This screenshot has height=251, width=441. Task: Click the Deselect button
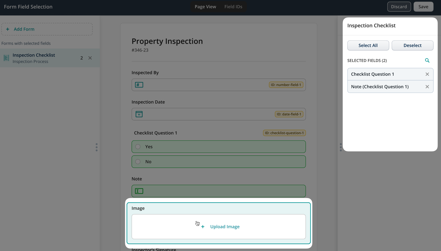(x=412, y=45)
